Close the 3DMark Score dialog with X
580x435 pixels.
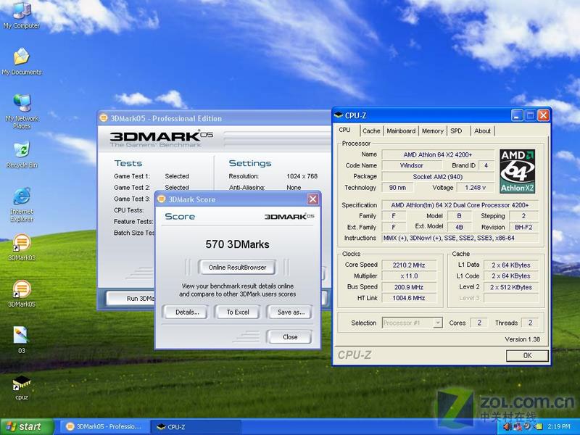click(312, 199)
